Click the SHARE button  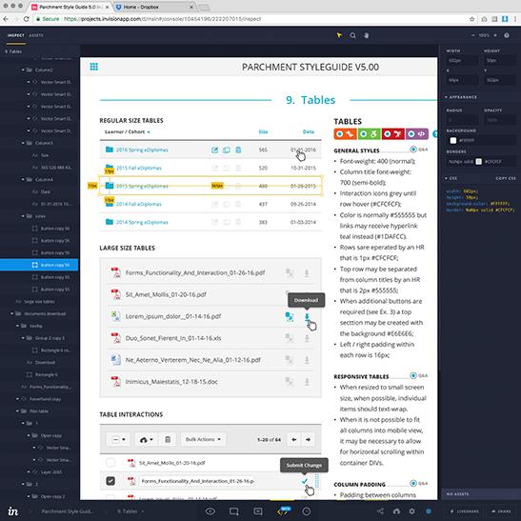pyautogui.click(x=501, y=511)
